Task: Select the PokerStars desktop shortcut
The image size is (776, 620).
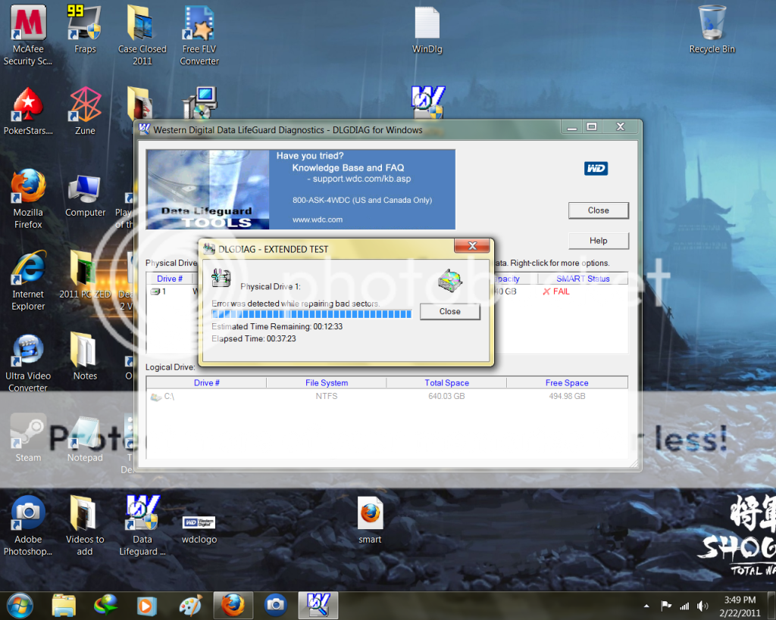Action: coord(28,111)
